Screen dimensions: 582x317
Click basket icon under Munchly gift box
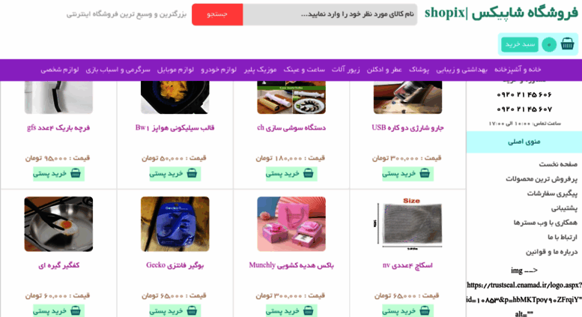pyautogui.click(x=308, y=311)
